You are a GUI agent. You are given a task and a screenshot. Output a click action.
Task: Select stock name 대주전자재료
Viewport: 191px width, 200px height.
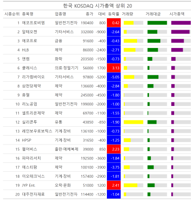[x=33, y=194]
